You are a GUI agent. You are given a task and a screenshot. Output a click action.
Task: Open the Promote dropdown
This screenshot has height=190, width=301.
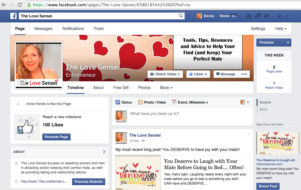(x=274, y=43)
